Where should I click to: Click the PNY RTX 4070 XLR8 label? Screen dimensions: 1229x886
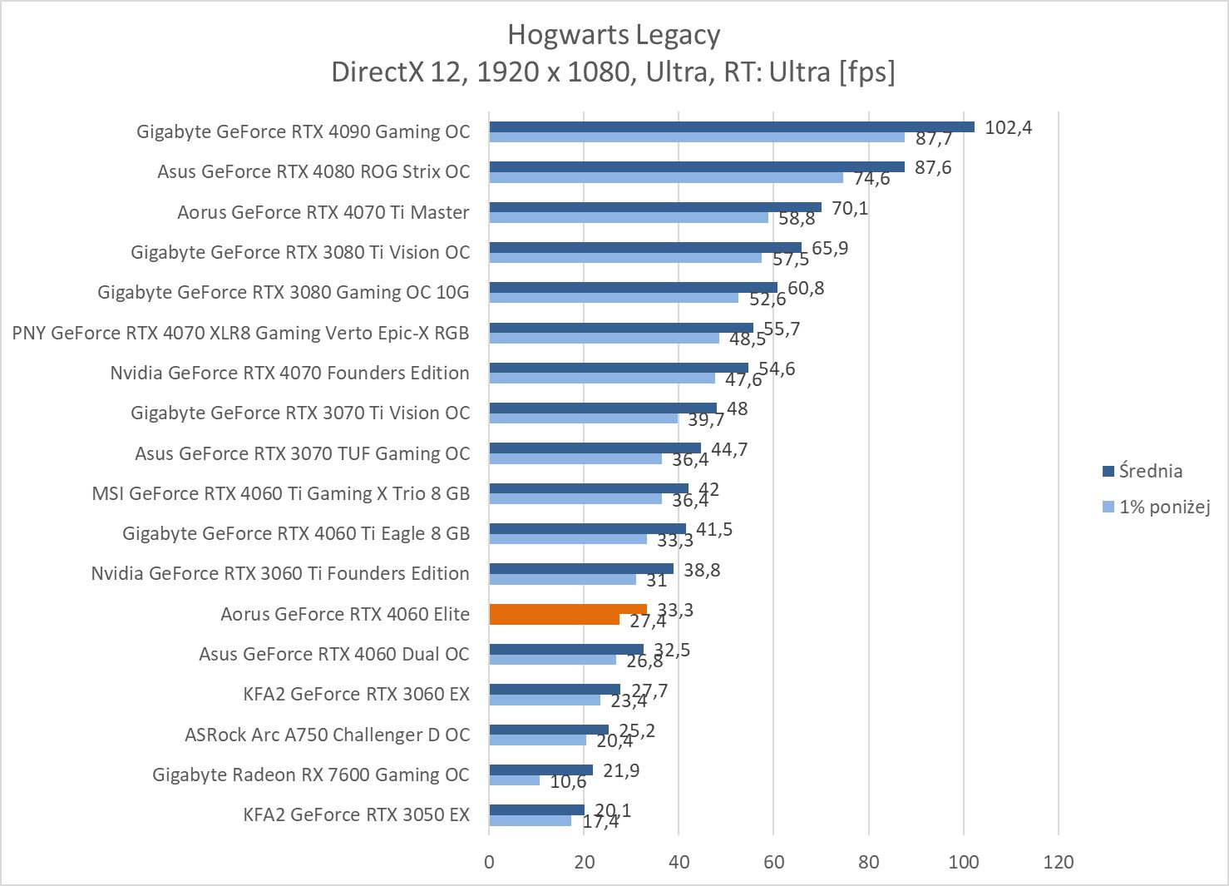(240, 333)
